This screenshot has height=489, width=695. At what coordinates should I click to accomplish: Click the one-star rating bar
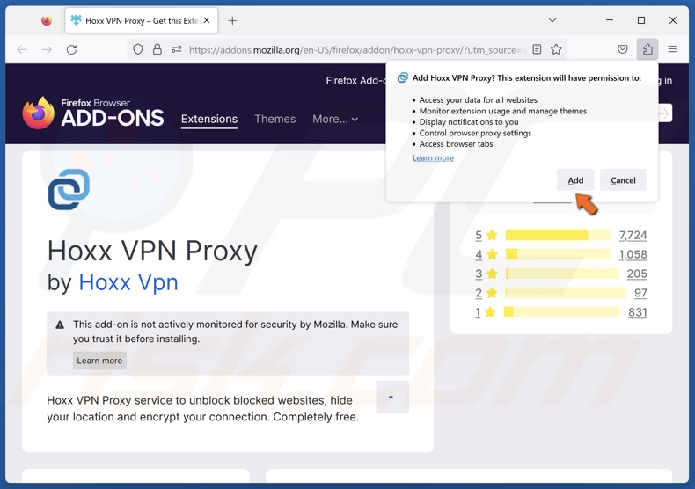click(x=561, y=312)
